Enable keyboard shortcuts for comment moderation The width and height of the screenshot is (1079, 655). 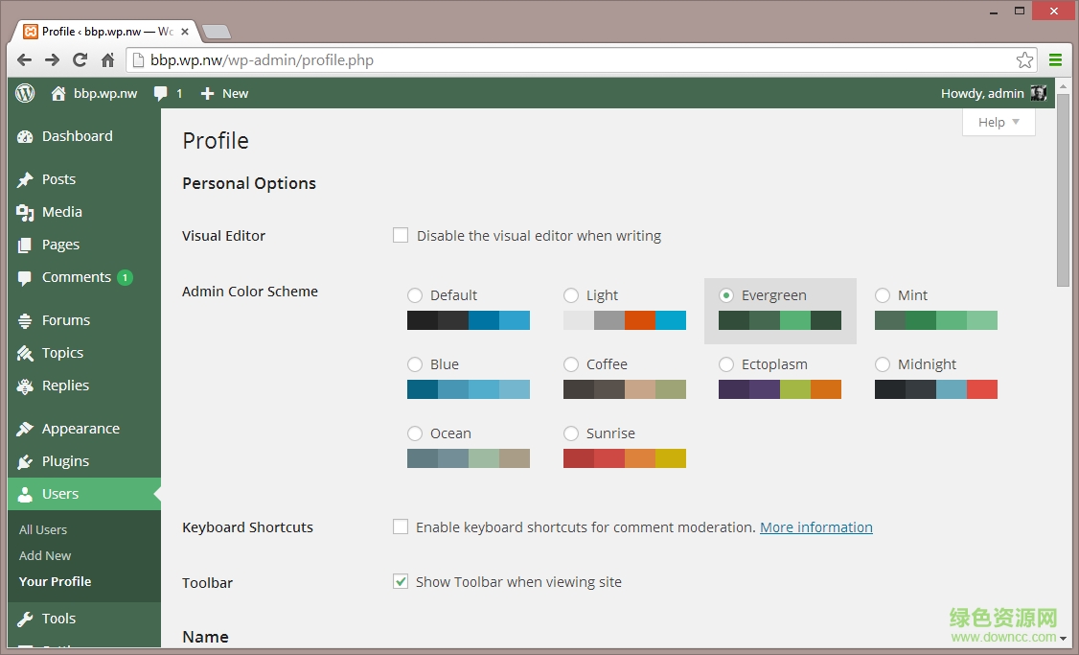coord(400,526)
